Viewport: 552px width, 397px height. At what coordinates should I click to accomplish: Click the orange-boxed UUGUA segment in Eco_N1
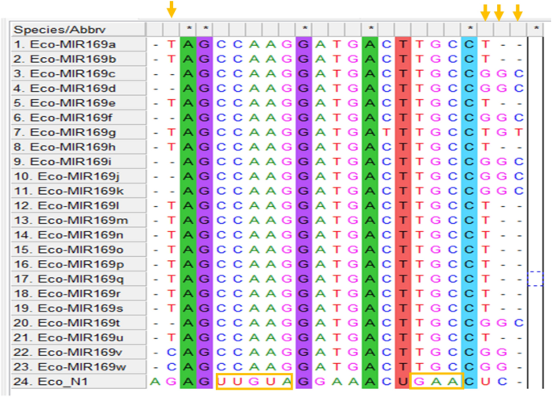(254, 380)
